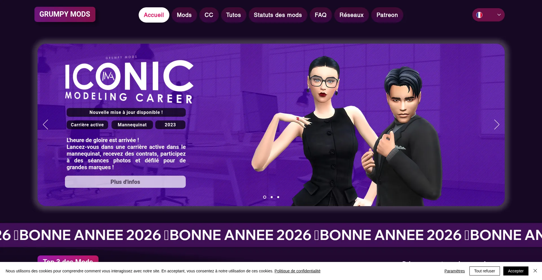Click the Patreon navigation item
542x280 pixels.
point(387,15)
